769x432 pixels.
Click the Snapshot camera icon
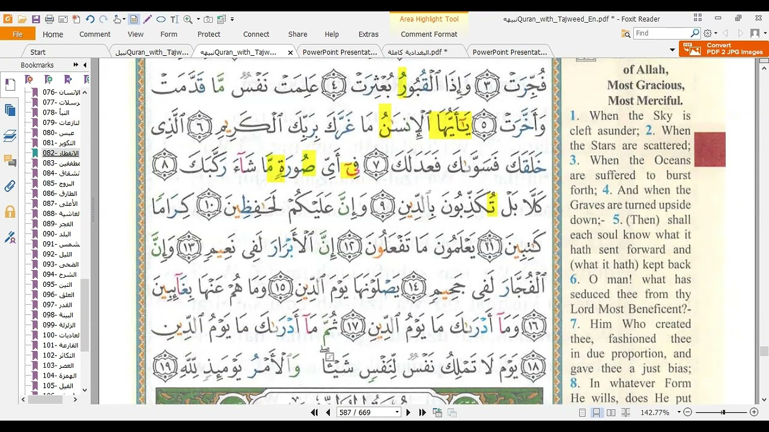208,19
